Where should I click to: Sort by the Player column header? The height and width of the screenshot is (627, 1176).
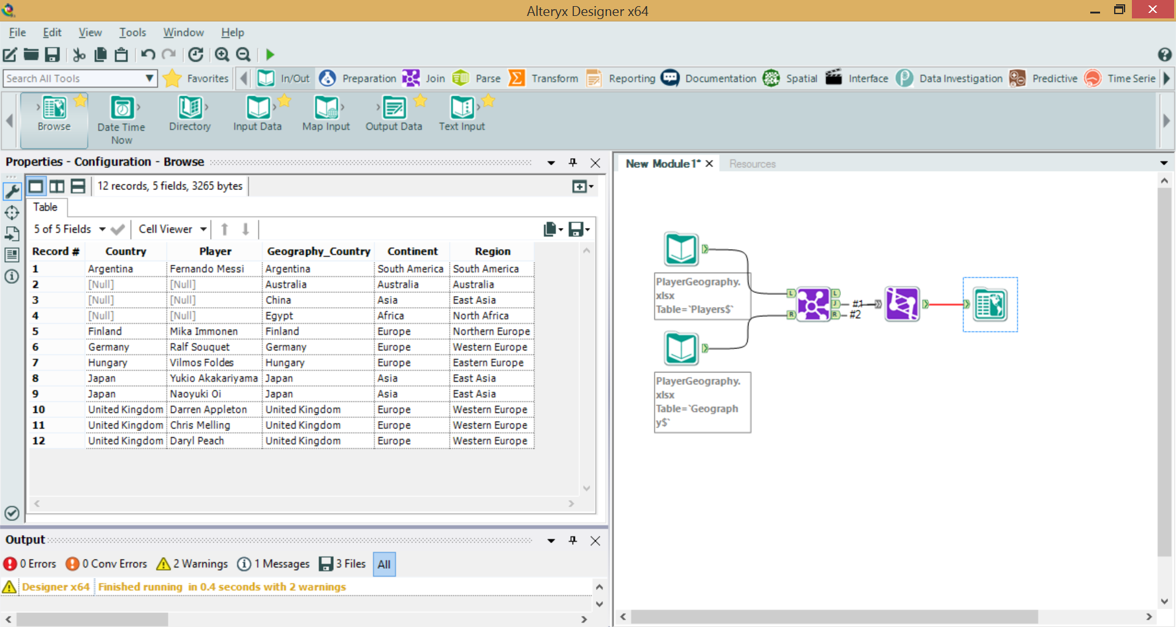click(215, 251)
